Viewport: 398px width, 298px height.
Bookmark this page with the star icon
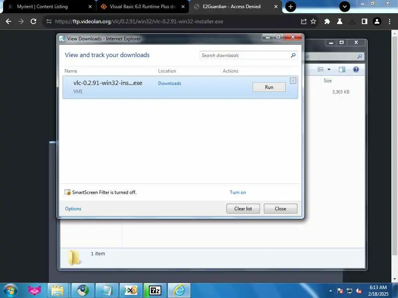click(313, 22)
